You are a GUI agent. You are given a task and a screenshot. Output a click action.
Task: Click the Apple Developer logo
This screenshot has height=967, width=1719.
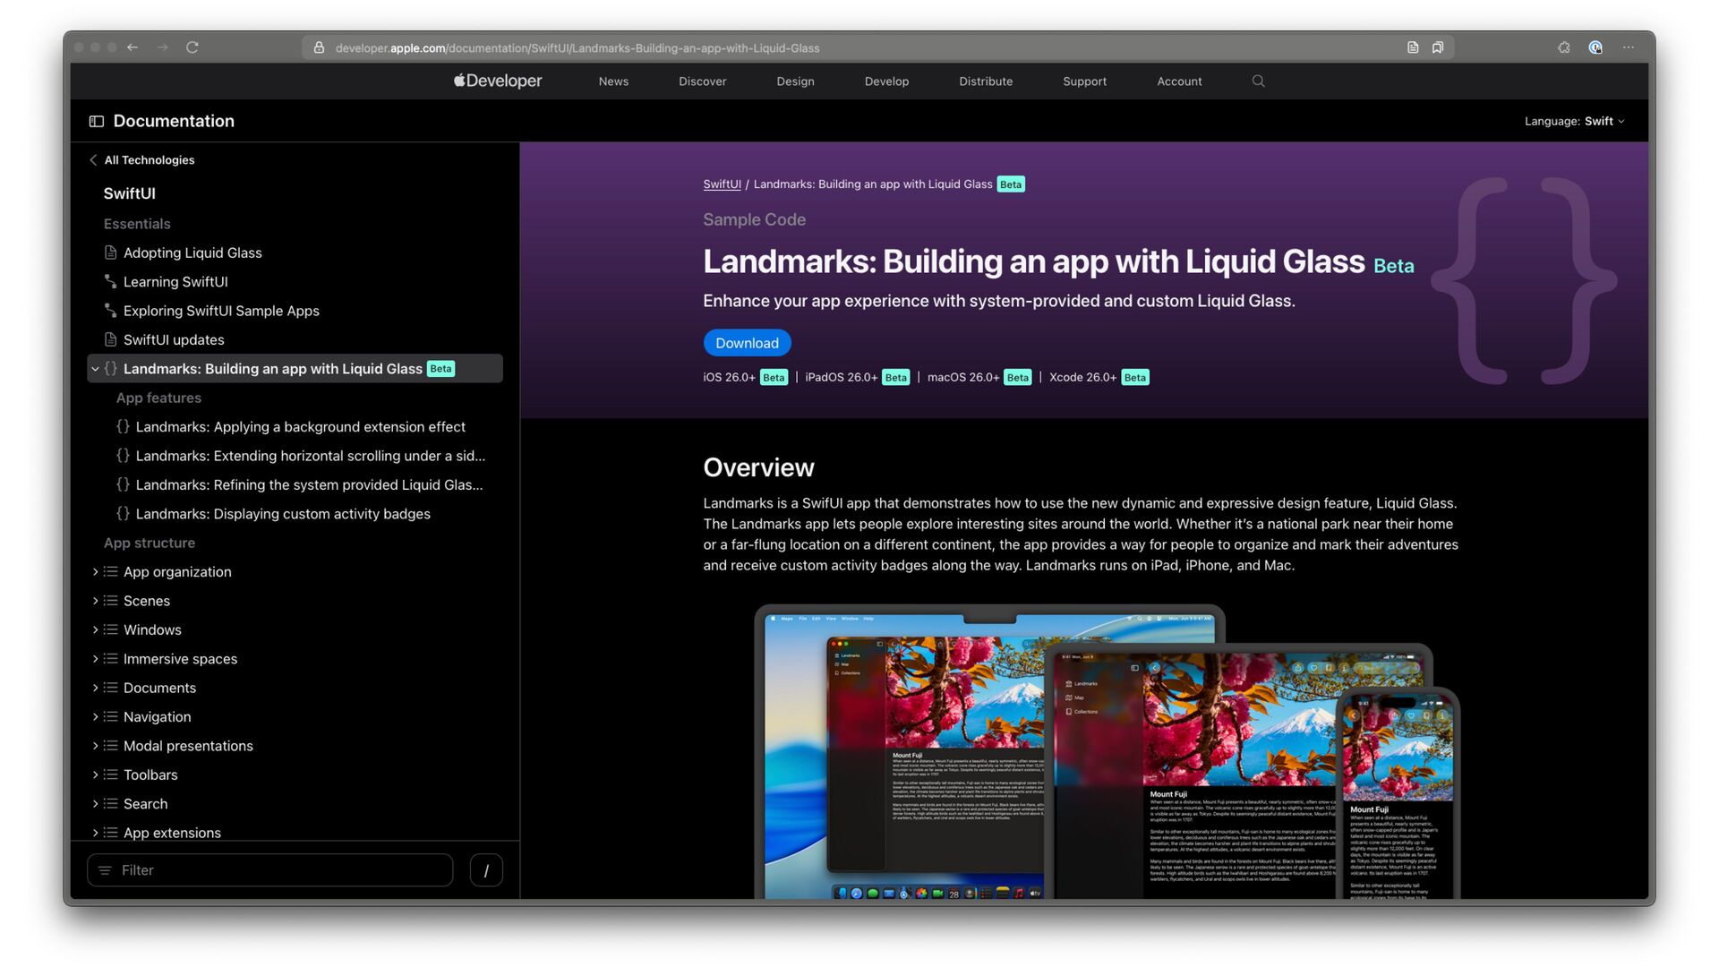click(498, 81)
